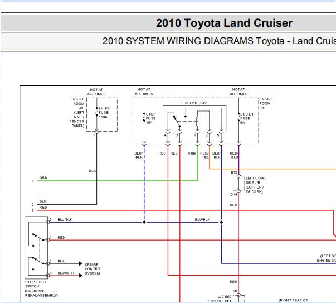
Task: Select "RED" label on left wire 3
Action: 43,207
